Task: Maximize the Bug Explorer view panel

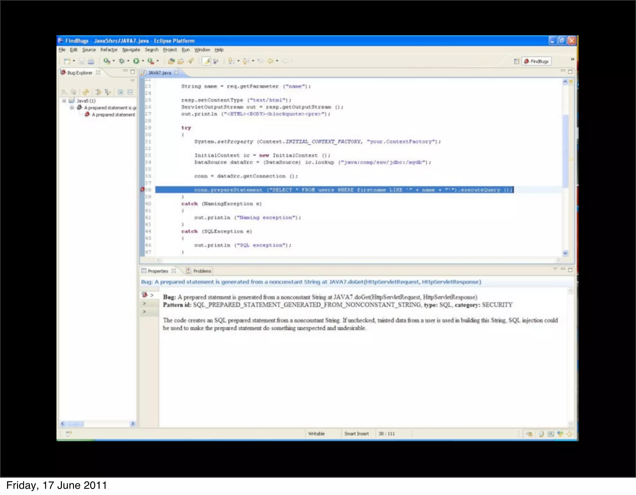Action: tap(133, 71)
